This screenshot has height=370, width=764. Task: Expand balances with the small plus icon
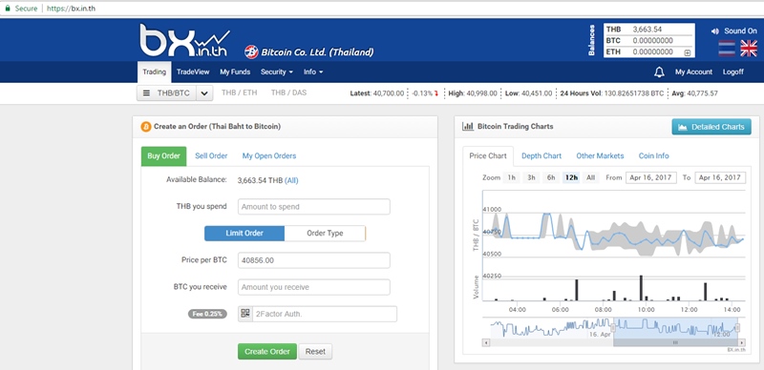(x=687, y=52)
